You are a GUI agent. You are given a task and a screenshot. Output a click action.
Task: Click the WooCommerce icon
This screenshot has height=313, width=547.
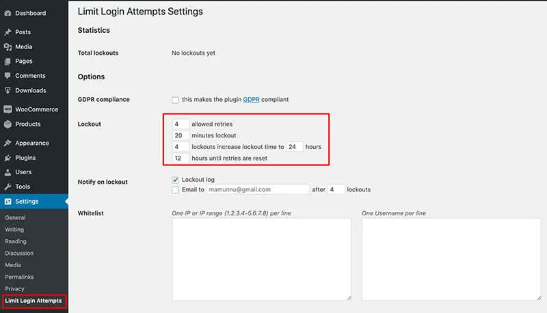click(x=8, y=109)
